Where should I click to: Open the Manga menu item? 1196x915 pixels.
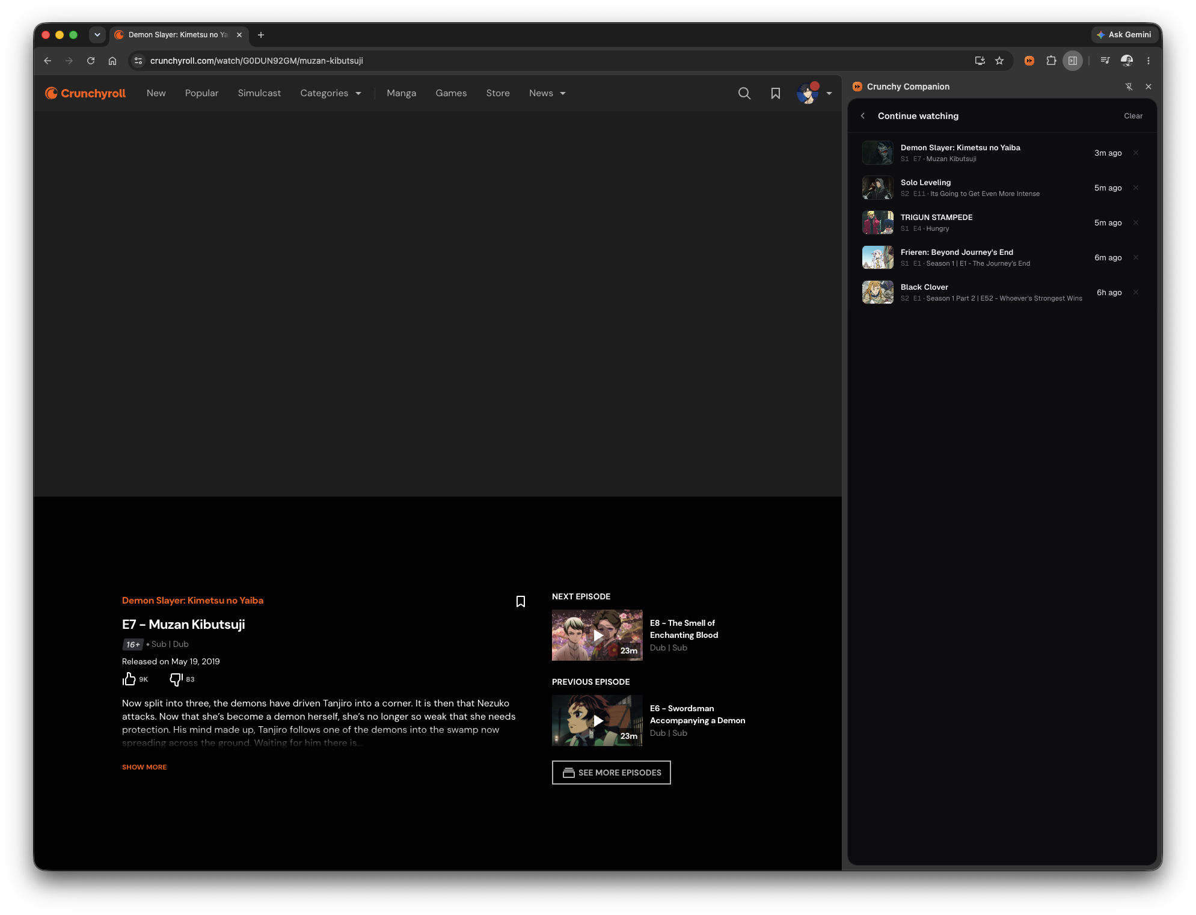point(402,93)
